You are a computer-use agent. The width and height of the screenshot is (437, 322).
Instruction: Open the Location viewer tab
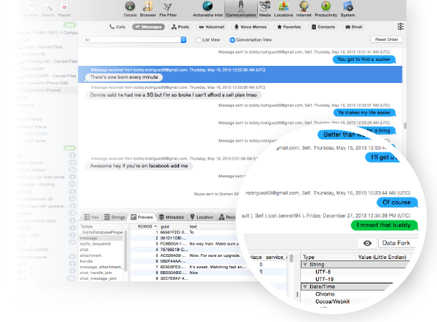[202, 217]
